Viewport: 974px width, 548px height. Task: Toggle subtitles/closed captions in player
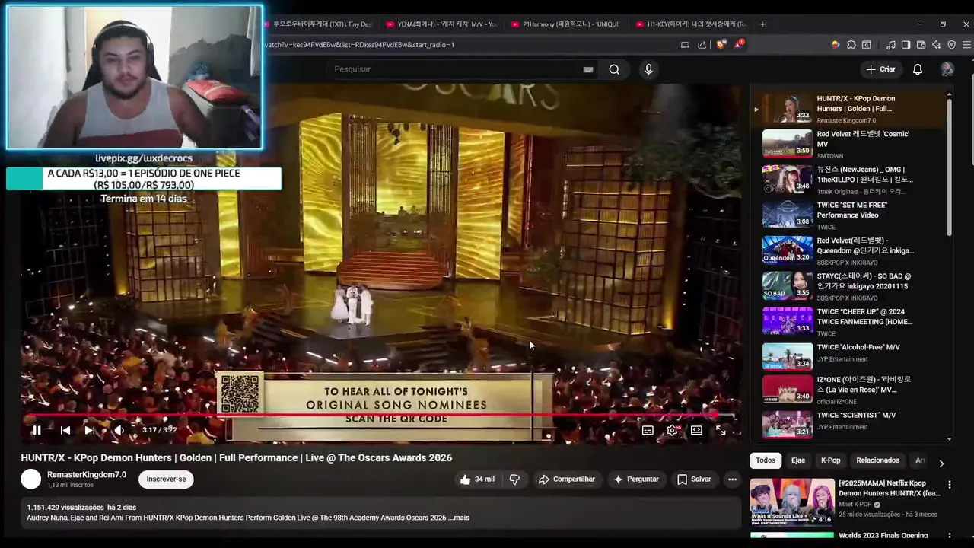(x=648, y=430)
